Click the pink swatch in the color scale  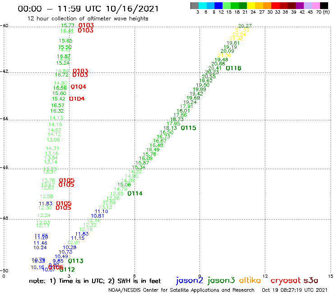pos(315,5)
